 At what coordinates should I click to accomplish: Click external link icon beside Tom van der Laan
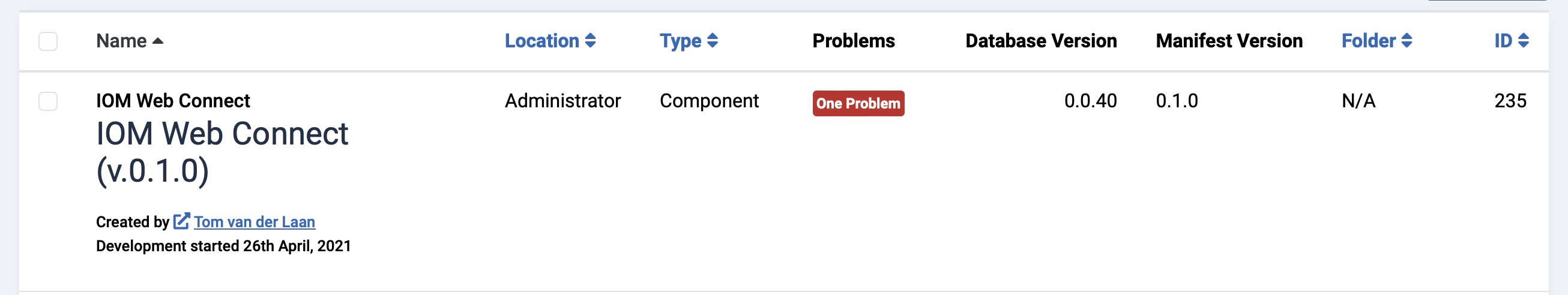point(181,221)
